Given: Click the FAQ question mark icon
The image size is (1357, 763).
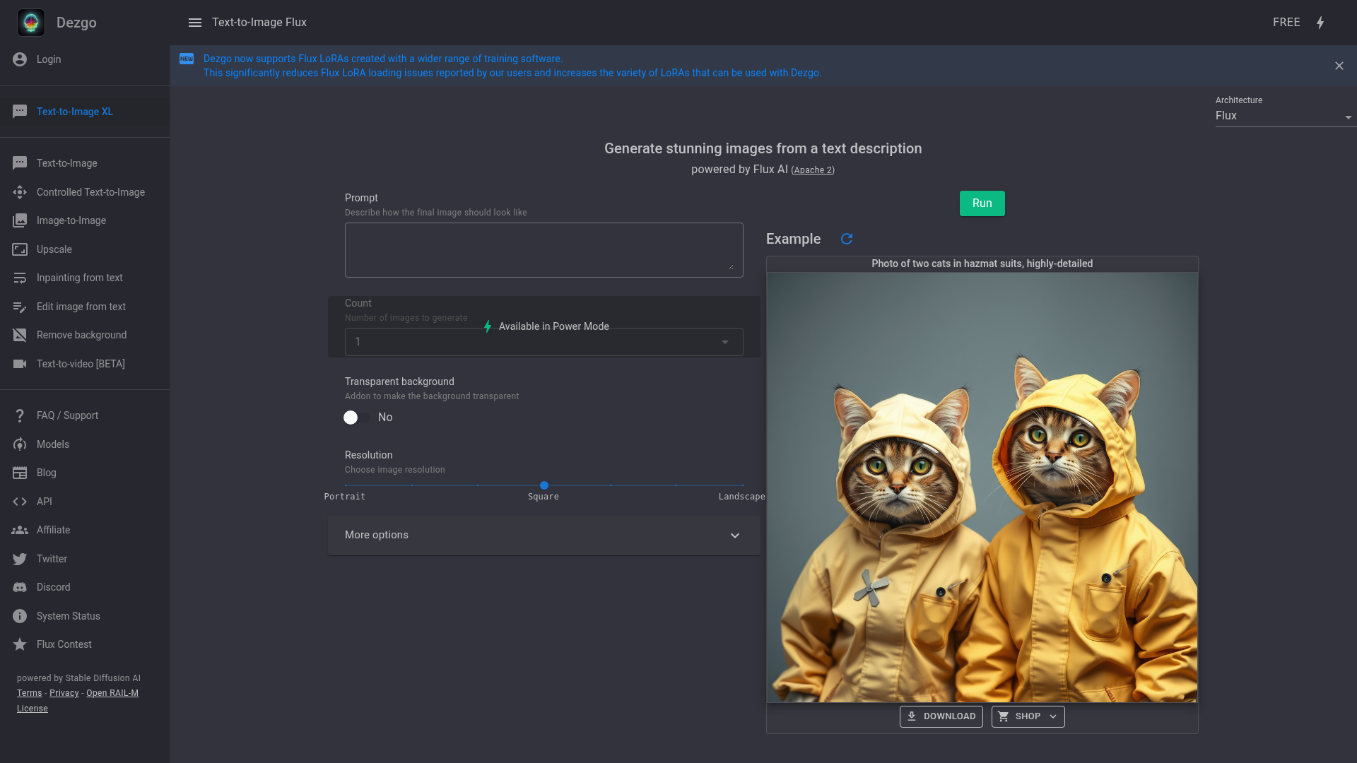Looking at the screenshot, I should (x=20, y=415).
